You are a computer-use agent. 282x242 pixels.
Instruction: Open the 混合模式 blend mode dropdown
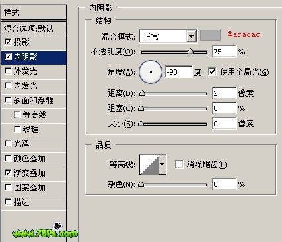[x=168, y=36]
